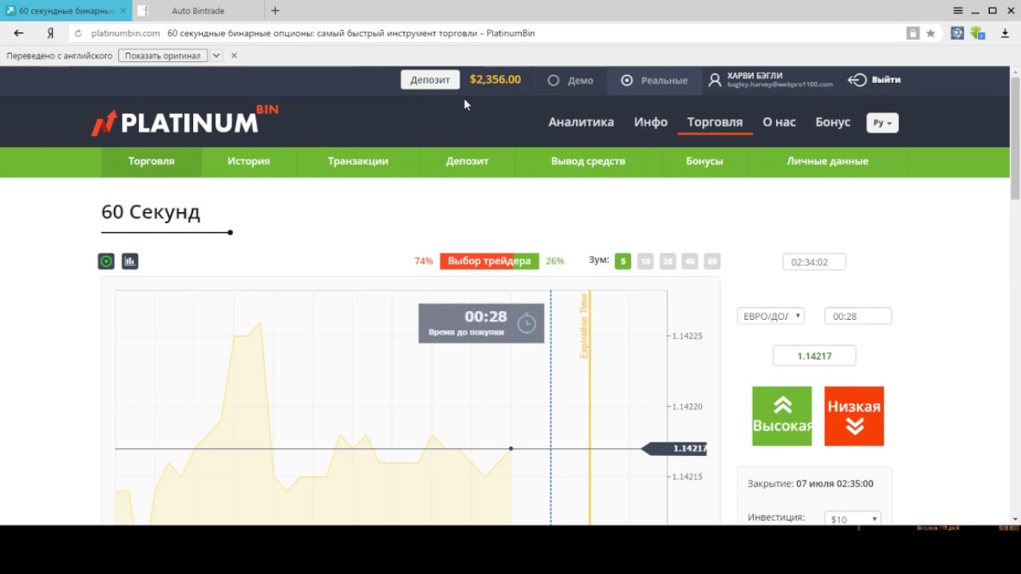Open the Торговля main menu item
Image resolution: width=1021 pixels, height=574 pixels.
click(x=715, y=122)
